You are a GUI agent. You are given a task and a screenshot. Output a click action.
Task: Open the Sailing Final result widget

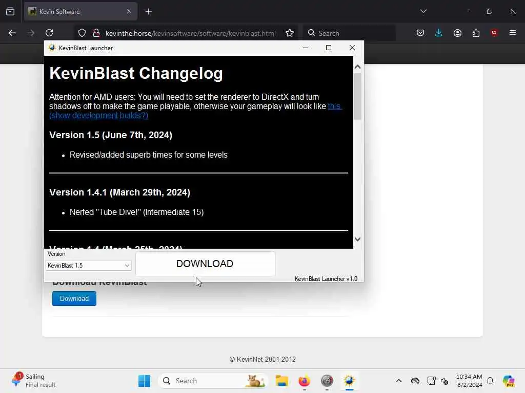click(33, 381)
